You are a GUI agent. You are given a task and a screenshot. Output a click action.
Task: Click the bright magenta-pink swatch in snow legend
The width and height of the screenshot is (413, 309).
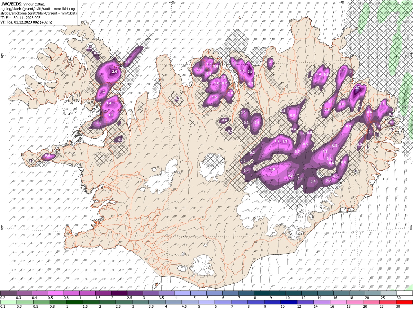click(55, 293)
